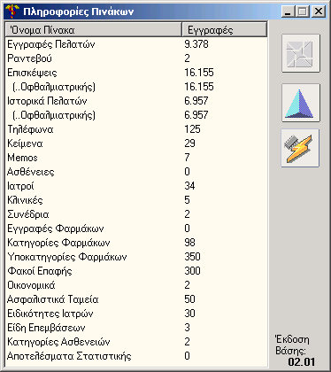Click the record count 125
331x372 pixels.
(192, 129)
